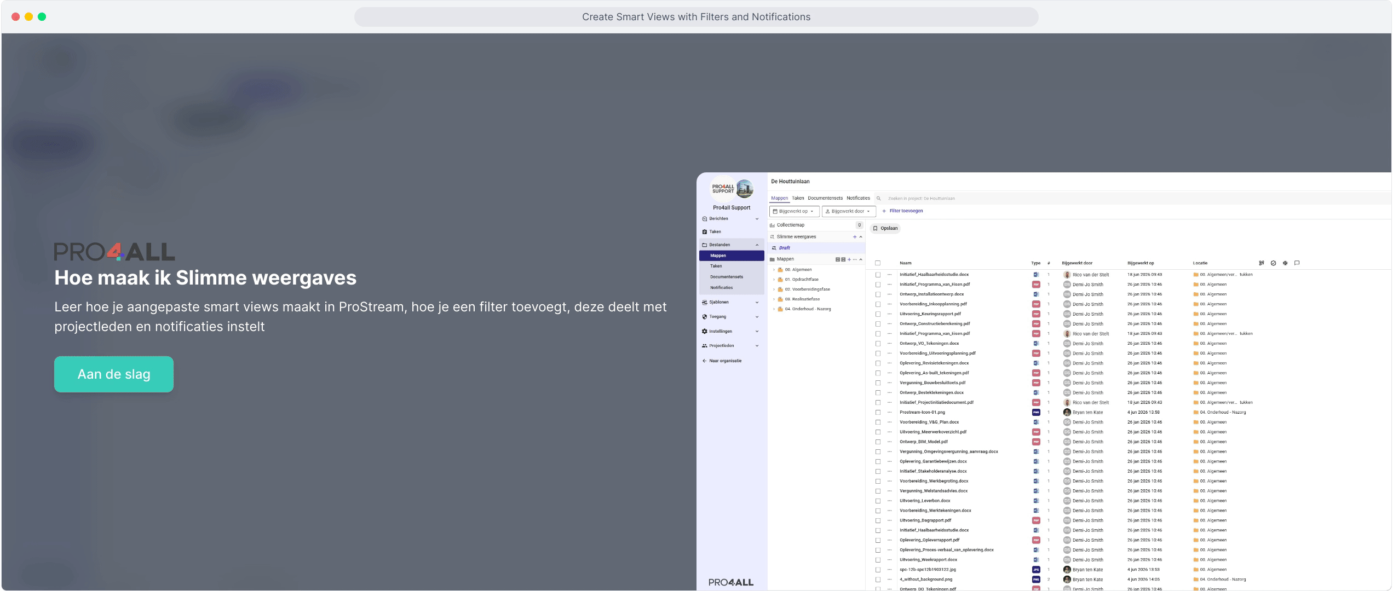Expand the Toegang sidebar section
The image size is (1393, 591).
(x=757, y=317)
